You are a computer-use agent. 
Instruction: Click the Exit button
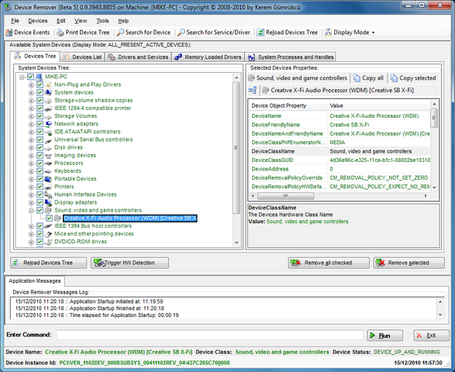point(431,336)
